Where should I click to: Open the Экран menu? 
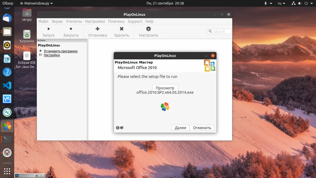point(57,21)
